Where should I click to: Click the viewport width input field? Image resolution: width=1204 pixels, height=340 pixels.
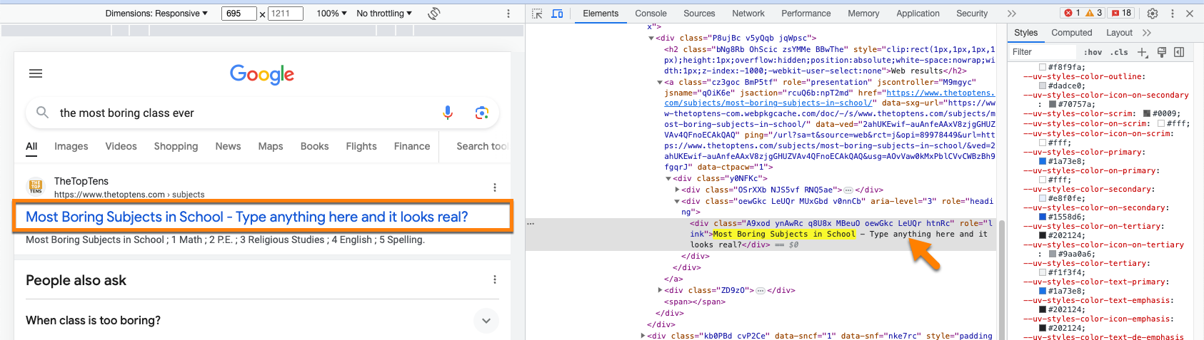pos(239,14)
